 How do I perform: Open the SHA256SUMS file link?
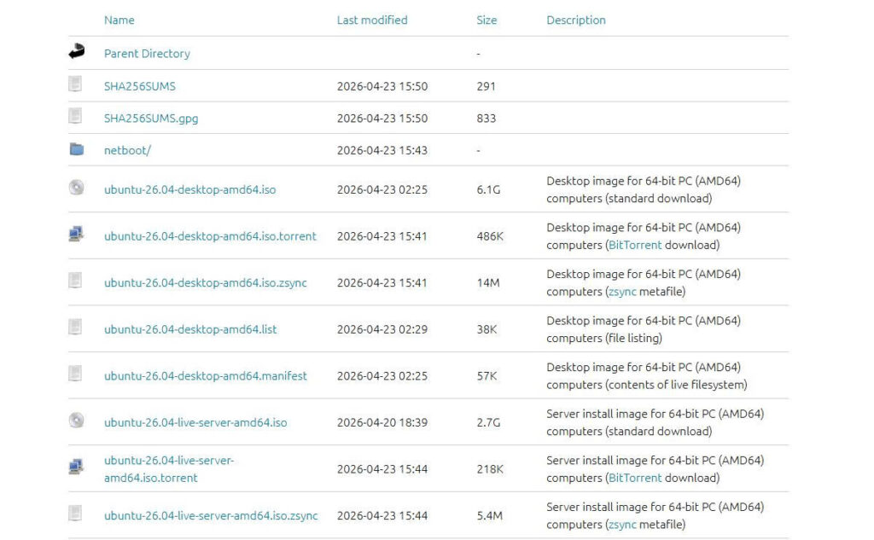click(x=139, y=86)
